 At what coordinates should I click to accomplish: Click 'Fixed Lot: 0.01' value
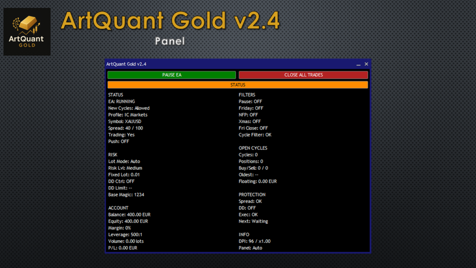pyautogui.click(x=124, y=175)
